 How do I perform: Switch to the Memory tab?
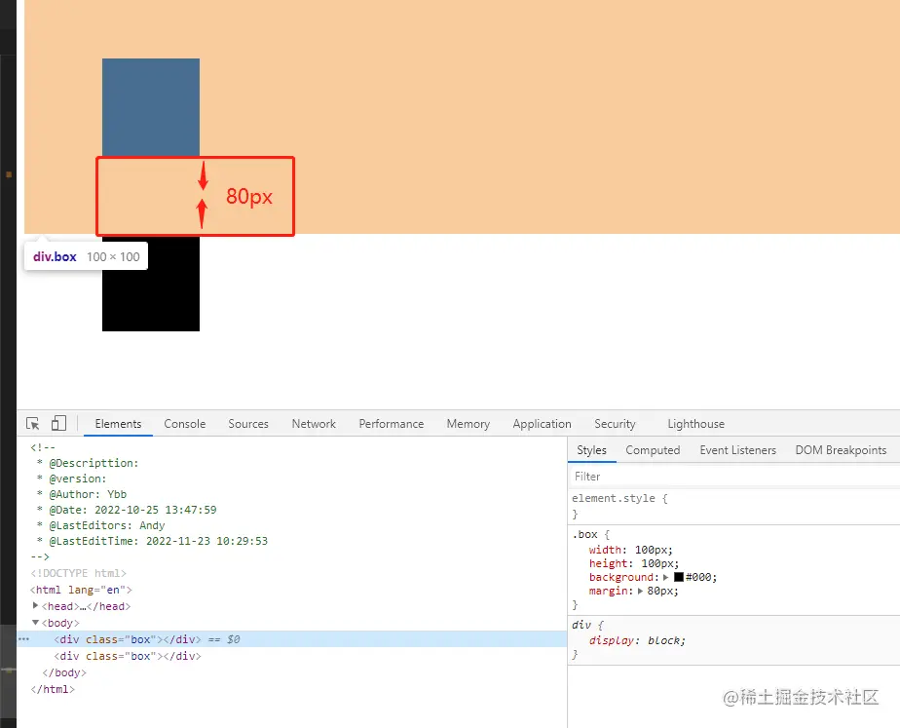click(469, 424)
